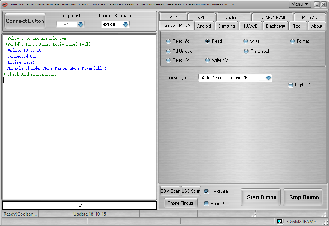Click the Connect Button
Screen dimensions: 329x226
(25, 21)
